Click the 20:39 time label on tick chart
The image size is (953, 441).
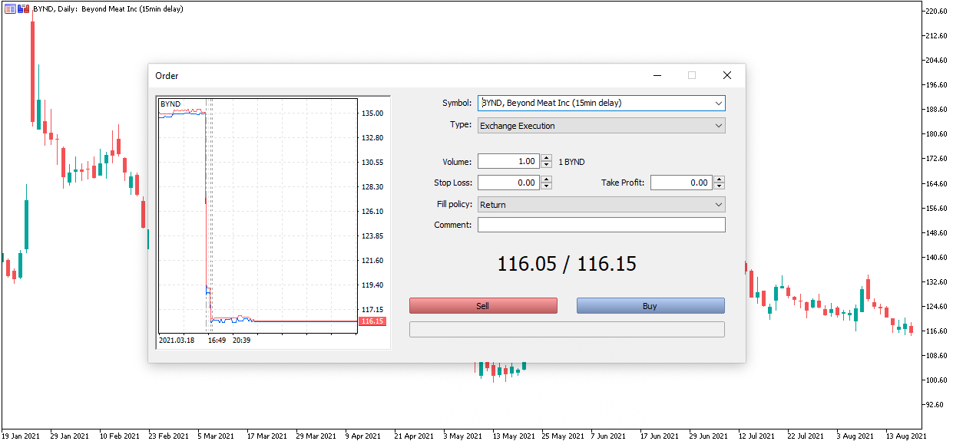[241, 340]
